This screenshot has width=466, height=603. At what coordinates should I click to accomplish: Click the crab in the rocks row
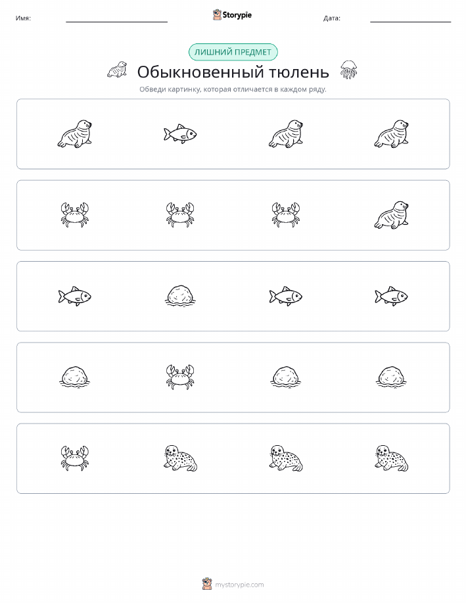coord(180,377)
